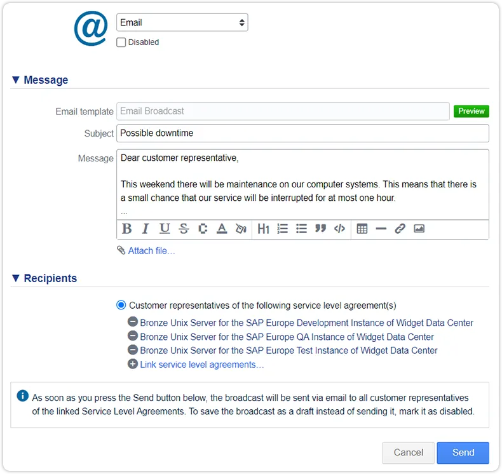Remove the SAP Europe Development Instance SLA
This screenshot has height=474, width=502.
133,322
